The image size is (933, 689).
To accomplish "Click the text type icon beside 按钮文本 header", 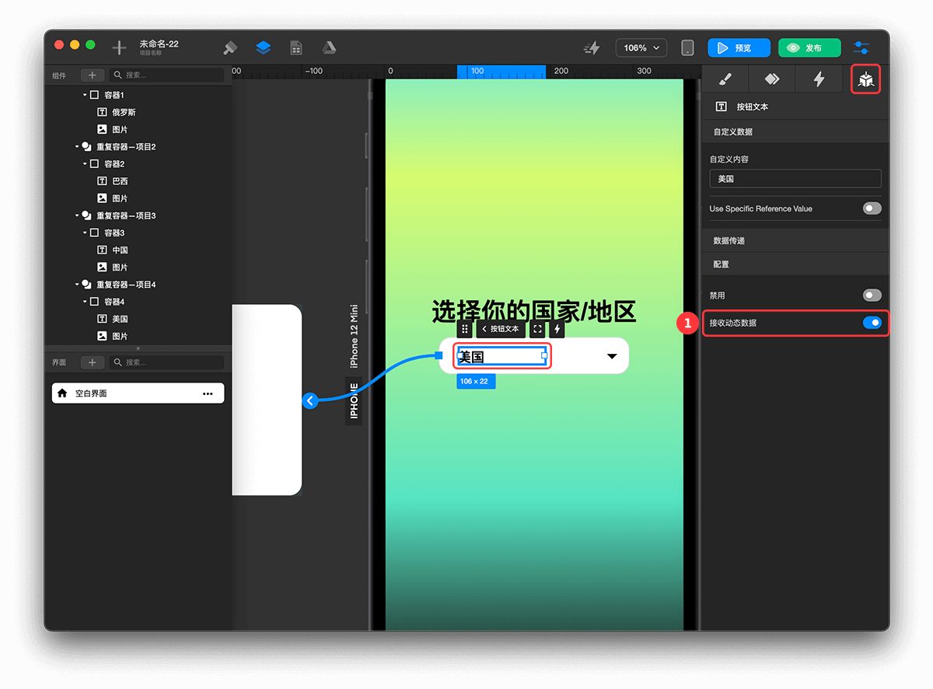I will coord(722,107).
